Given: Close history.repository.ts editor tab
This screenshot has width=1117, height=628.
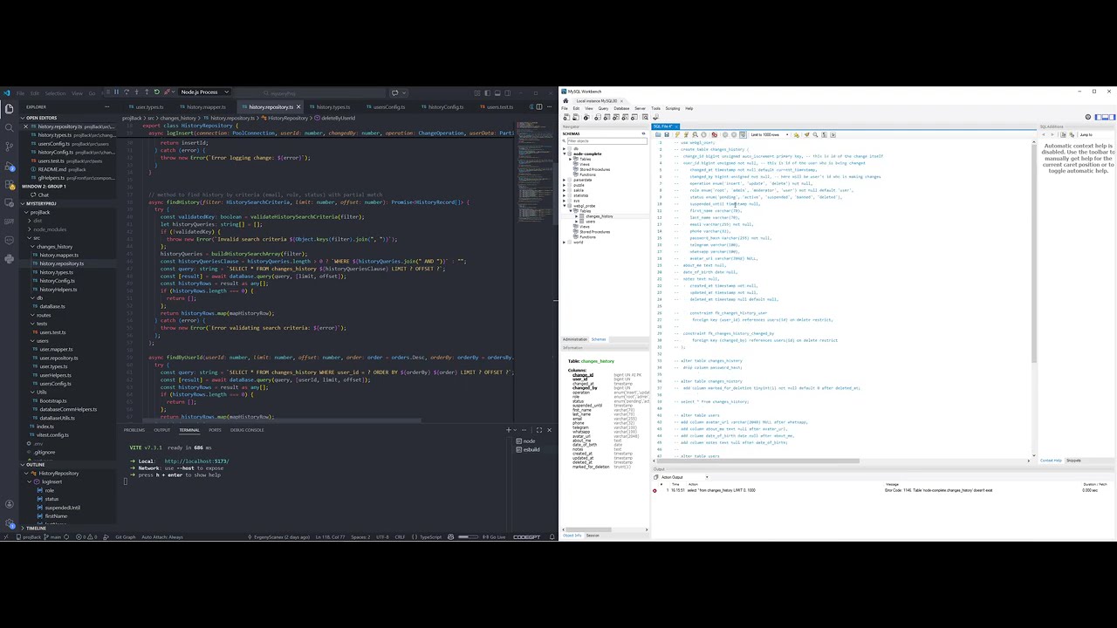Looking at the screenshot, I should coord(298,106).
